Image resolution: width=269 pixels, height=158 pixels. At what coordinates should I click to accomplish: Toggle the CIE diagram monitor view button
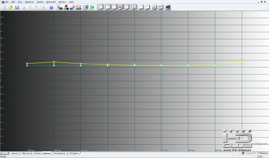(x=134, y=7)
